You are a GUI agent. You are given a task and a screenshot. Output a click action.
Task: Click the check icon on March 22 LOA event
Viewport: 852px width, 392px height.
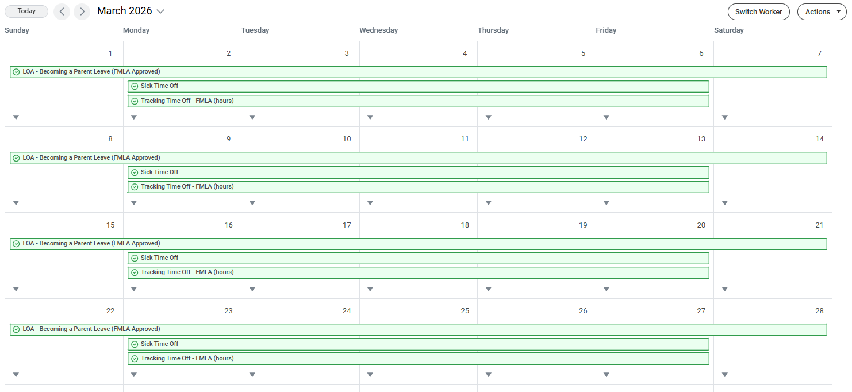(x=15, y=329)
